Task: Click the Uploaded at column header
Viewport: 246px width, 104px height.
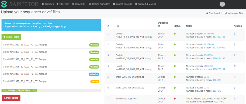Action: coord(163,24)
